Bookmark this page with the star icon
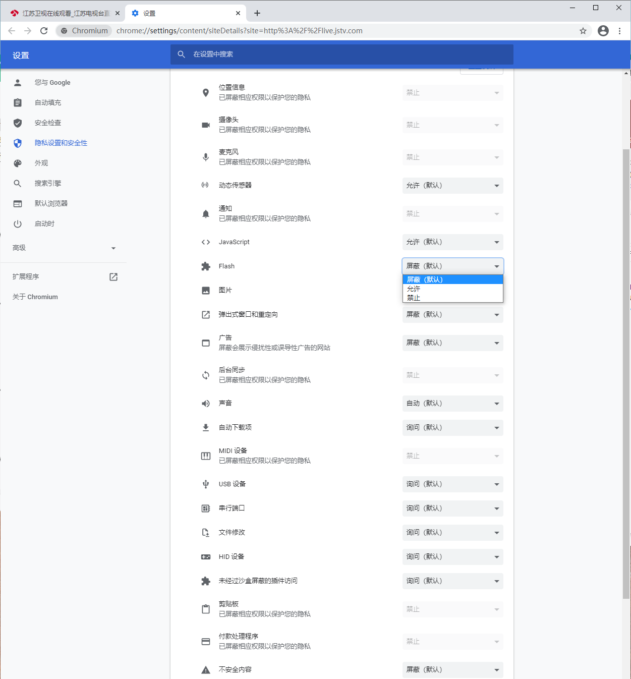 pyautogui.click(x=583, y=31)
